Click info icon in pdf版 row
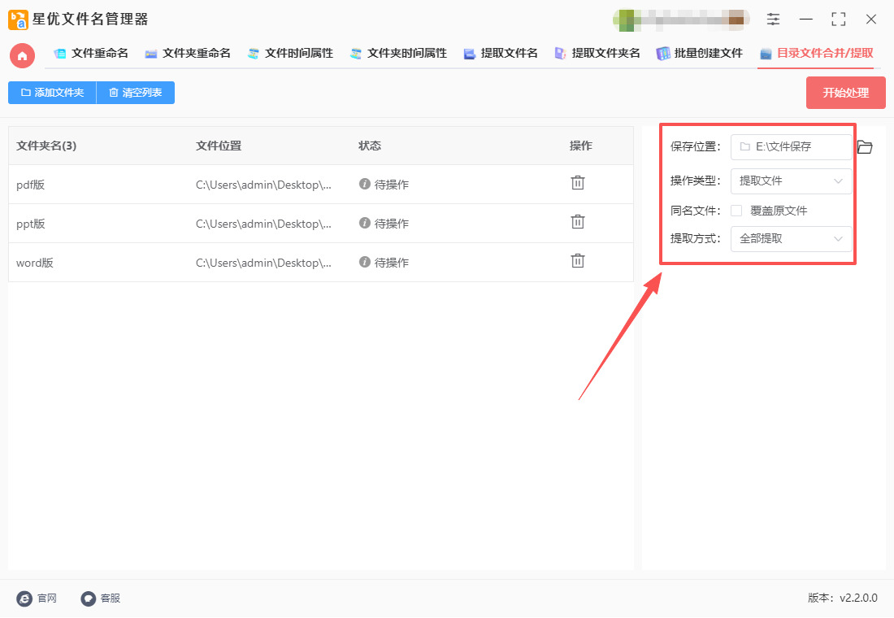This screenshot has width=894, height=618. 364,184
